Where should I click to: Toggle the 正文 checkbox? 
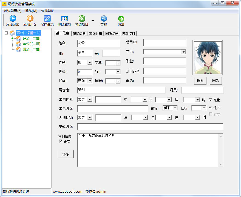pyautogui.click(x=61, y=141)
